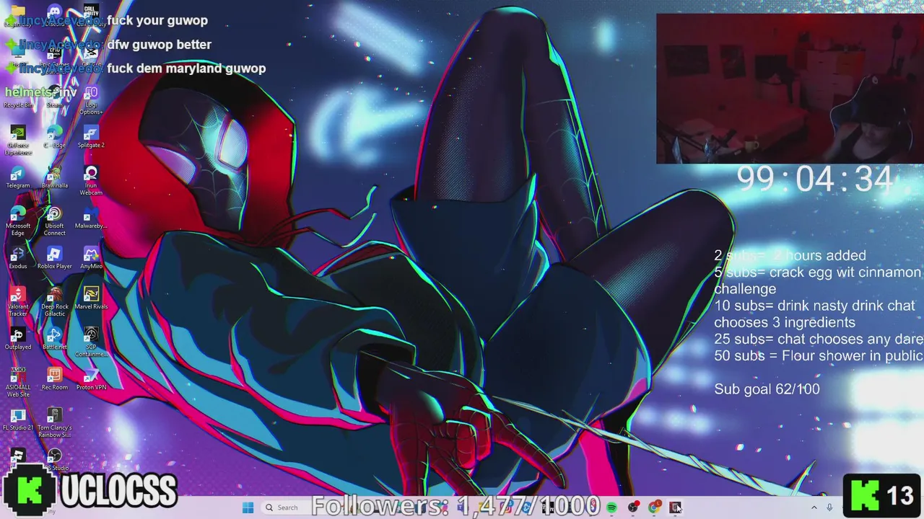The image size is (924, 519).
Task: Open the Discord desktop shortcut
Action: pos(54,14)
